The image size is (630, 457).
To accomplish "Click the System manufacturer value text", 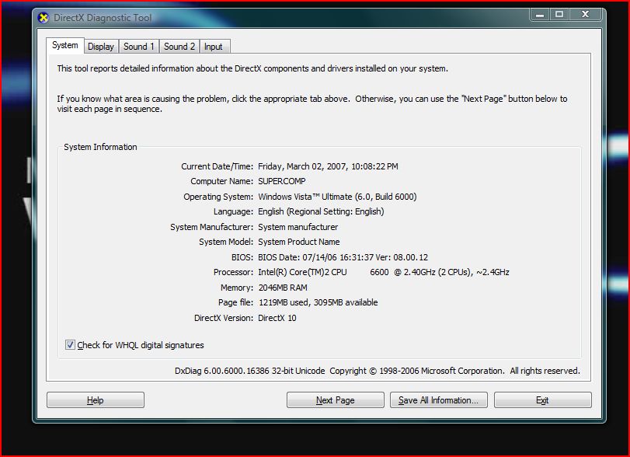I will (298, 227).
